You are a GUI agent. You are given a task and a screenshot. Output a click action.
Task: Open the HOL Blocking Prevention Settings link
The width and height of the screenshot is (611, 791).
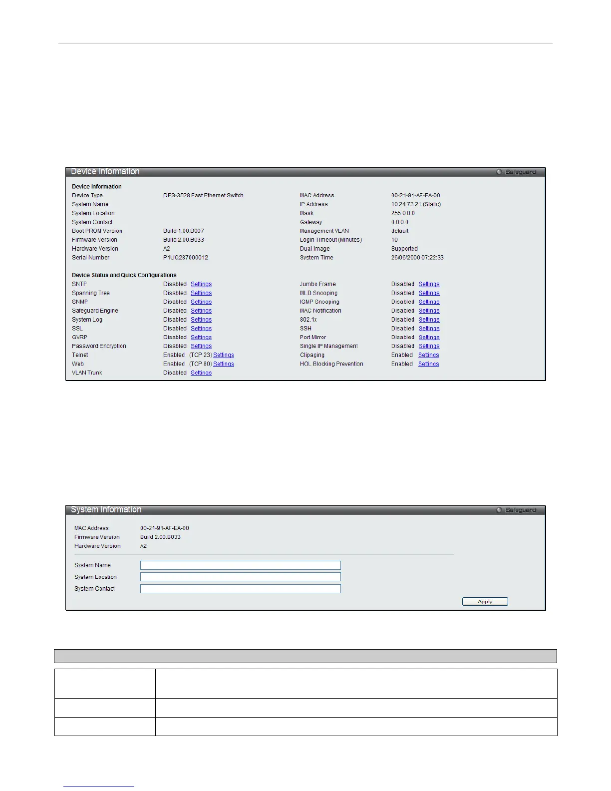429,364
